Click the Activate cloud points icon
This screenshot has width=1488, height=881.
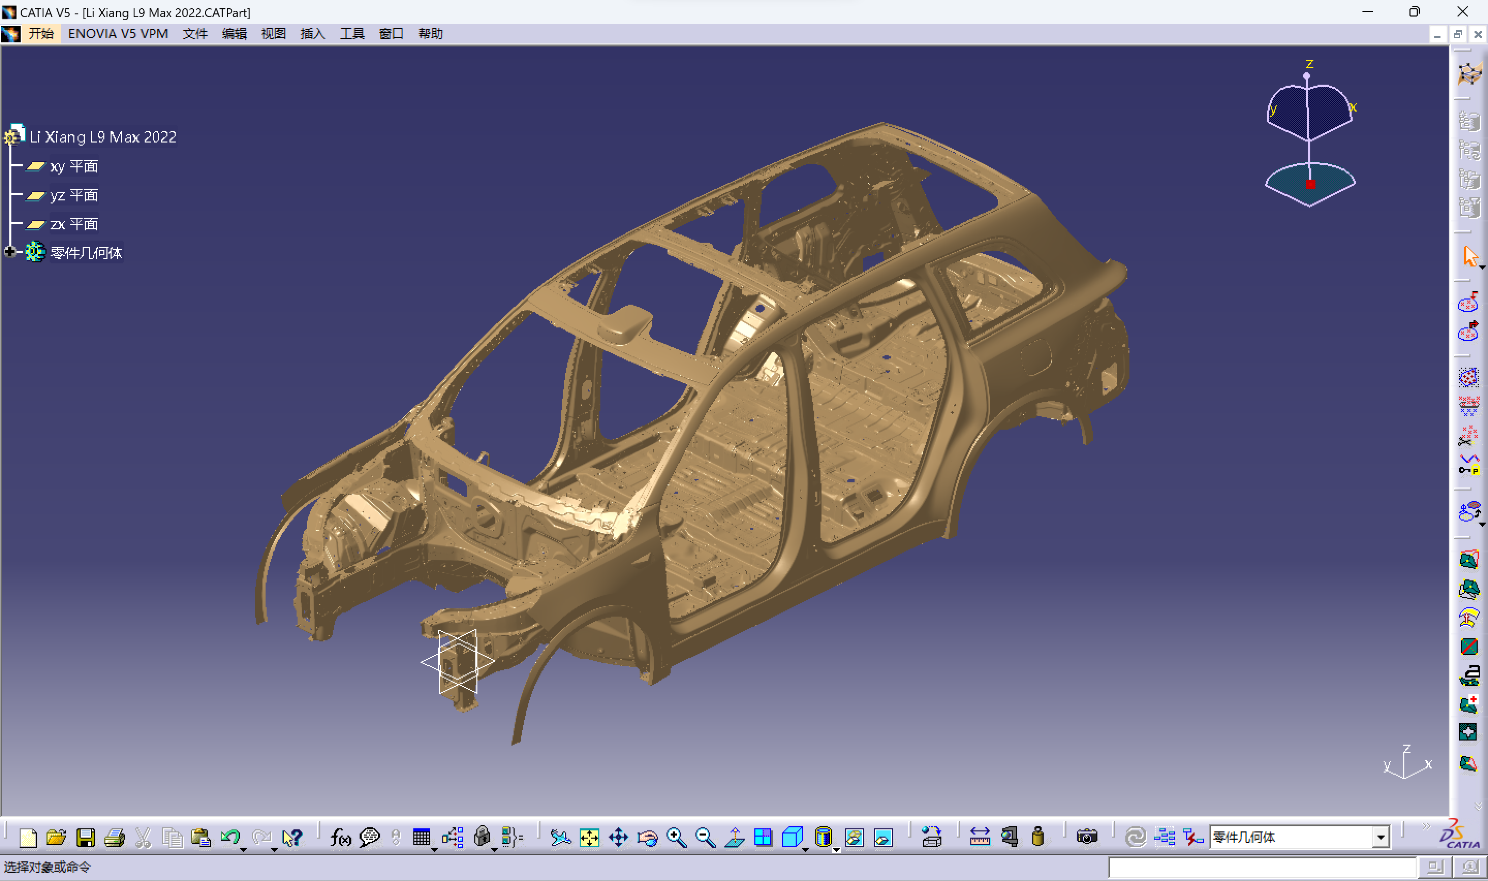point(1468,377)
